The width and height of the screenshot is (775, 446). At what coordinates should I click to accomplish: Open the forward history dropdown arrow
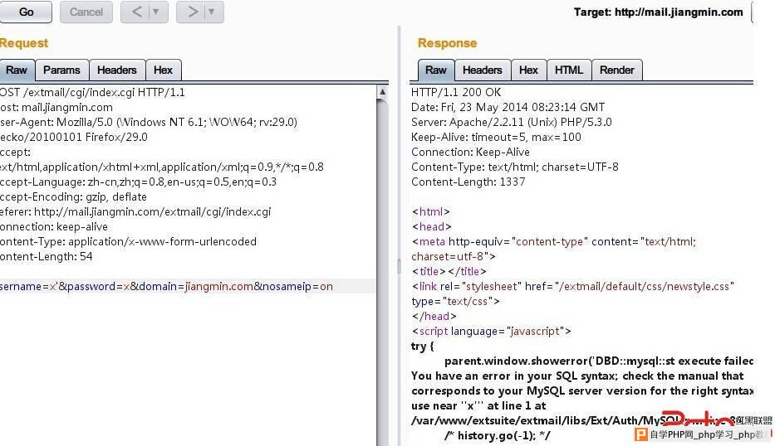point(213,12)
